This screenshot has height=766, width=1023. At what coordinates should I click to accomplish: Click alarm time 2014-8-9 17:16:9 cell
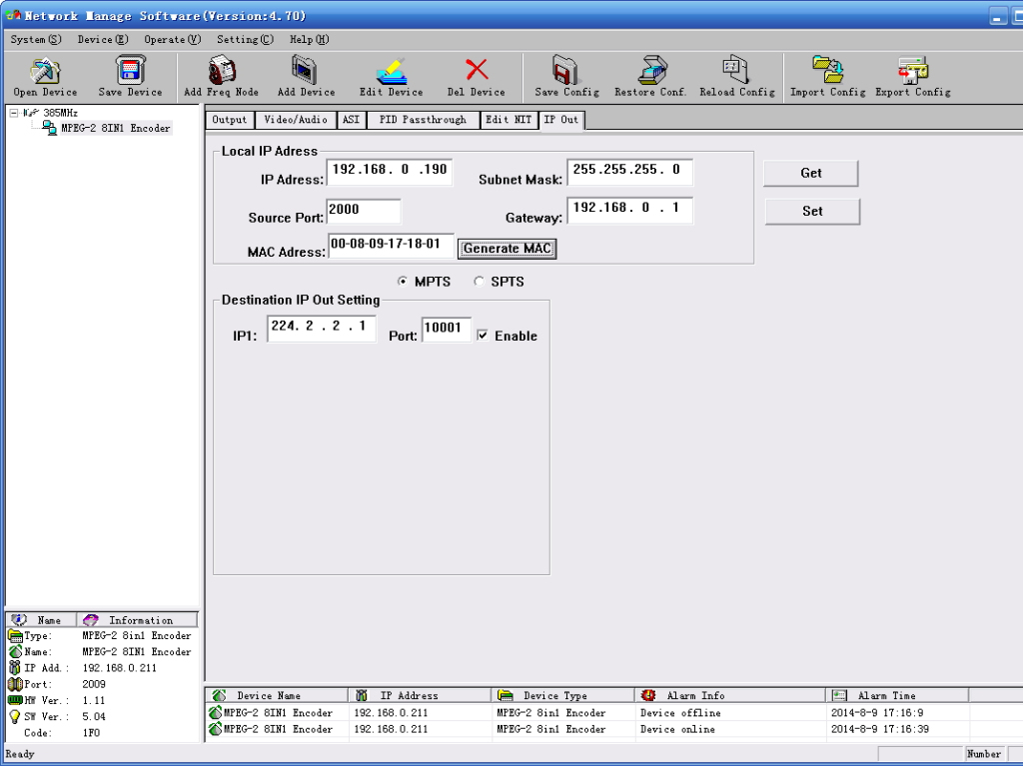[x=877, y=712]
